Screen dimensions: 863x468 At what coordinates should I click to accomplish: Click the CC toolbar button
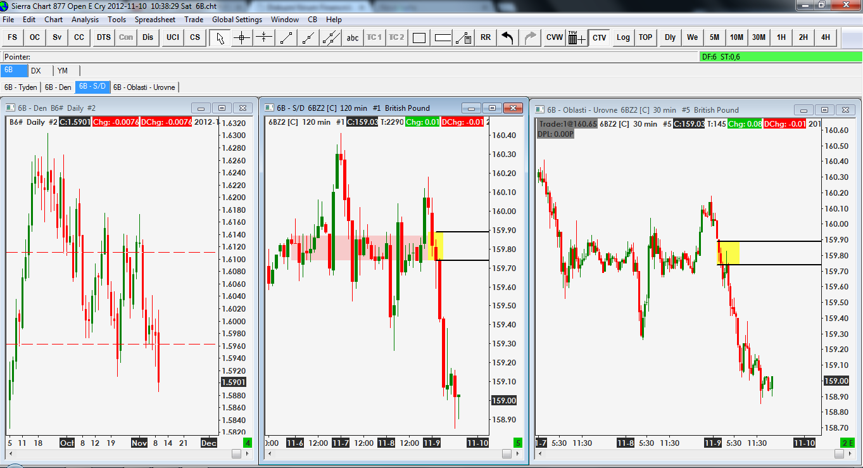(x=79, y=37)
